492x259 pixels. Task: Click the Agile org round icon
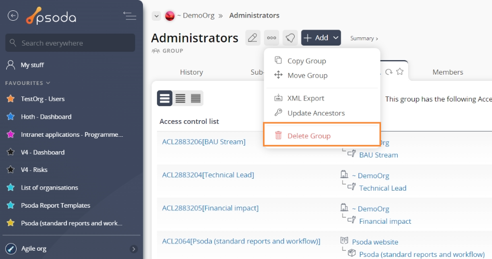pos(11,249)
